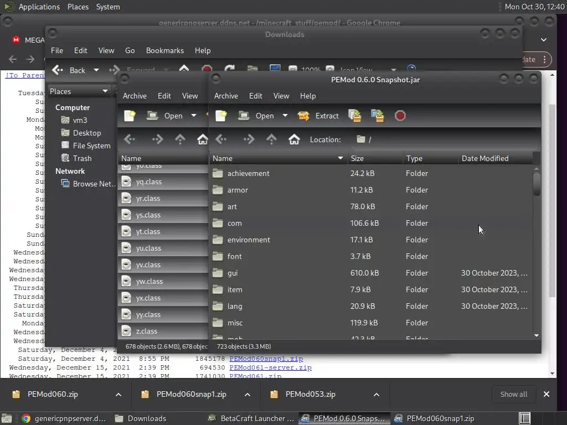Viewport: 567px width, 425px height.
Task: Open PEMod060.zip from the downloads bar
Action: [x=53, y=394]
